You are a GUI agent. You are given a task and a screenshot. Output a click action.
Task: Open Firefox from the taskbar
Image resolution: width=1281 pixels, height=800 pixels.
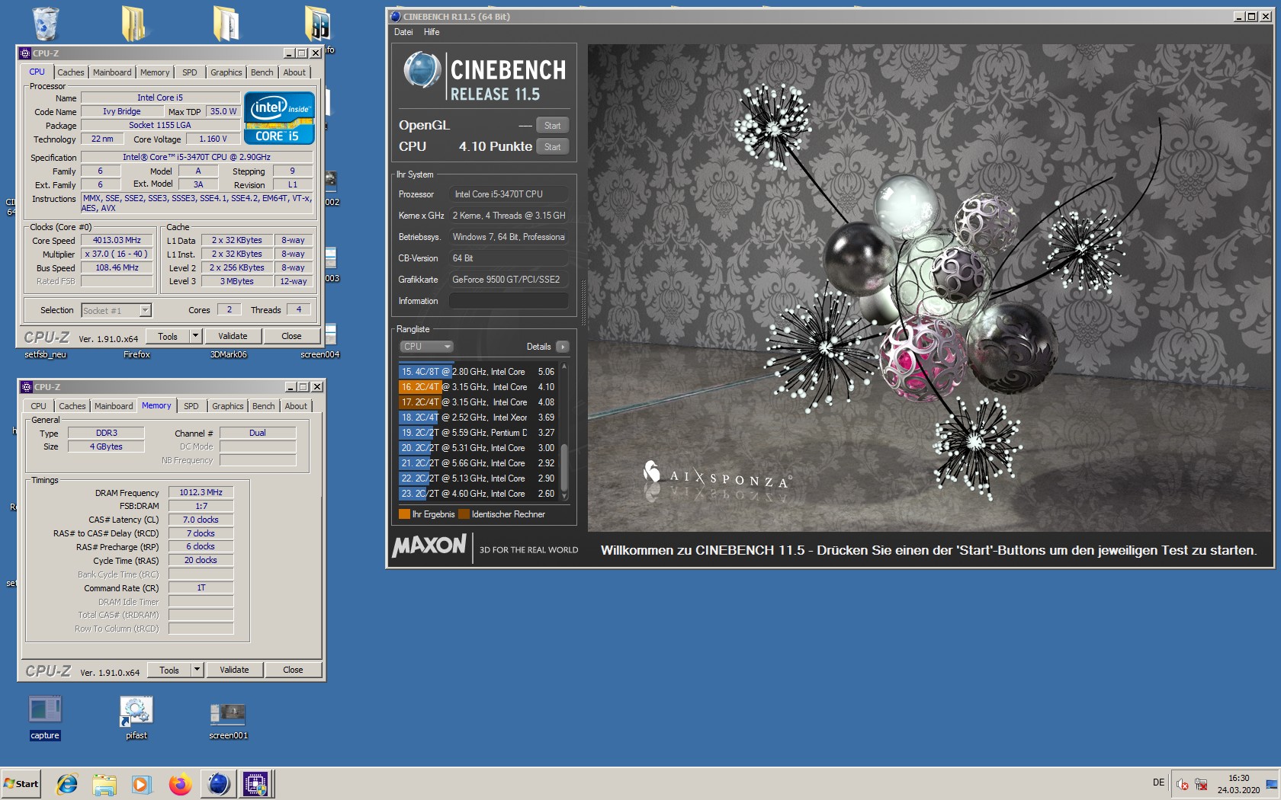coord(180,784)
